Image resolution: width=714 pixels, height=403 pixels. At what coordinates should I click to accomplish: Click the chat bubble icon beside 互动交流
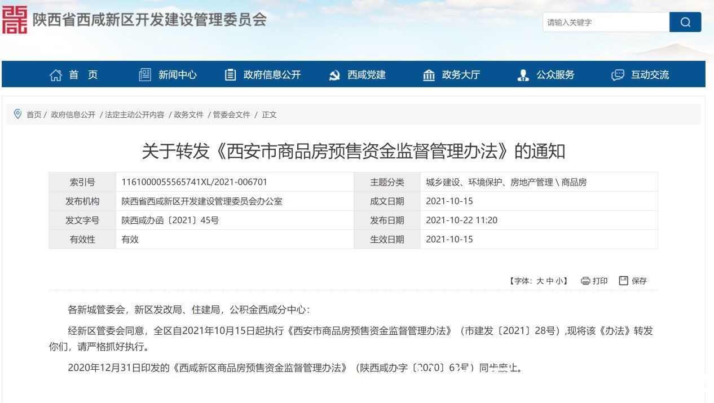click(618, 75)
